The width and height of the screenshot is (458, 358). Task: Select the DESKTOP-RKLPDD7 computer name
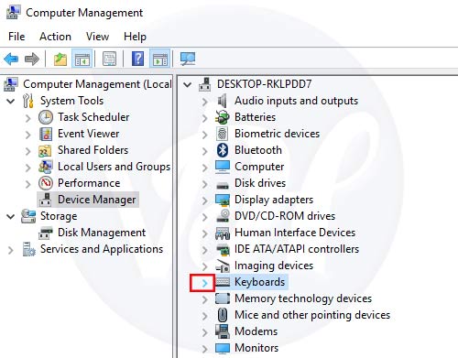(264, 84)
